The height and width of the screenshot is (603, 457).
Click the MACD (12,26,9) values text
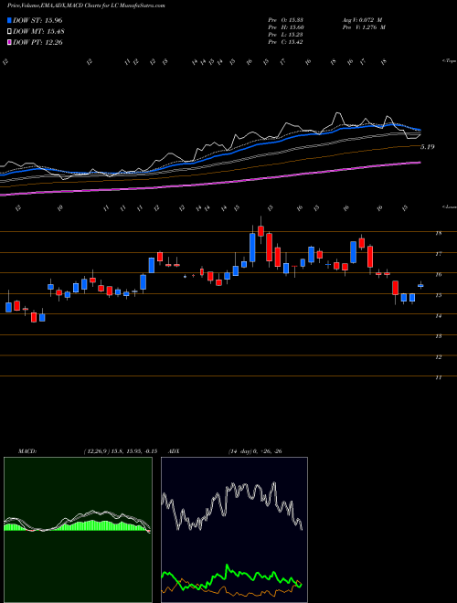click(120, 451)
